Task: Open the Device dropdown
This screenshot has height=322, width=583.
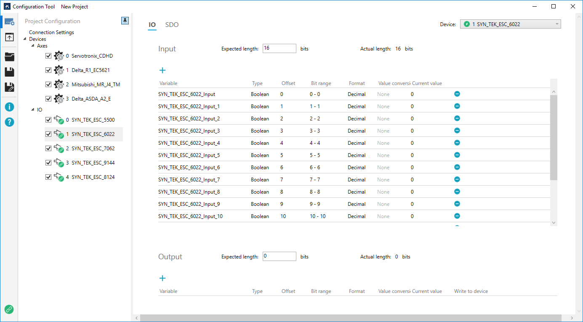Action: [x=510, y=24]
